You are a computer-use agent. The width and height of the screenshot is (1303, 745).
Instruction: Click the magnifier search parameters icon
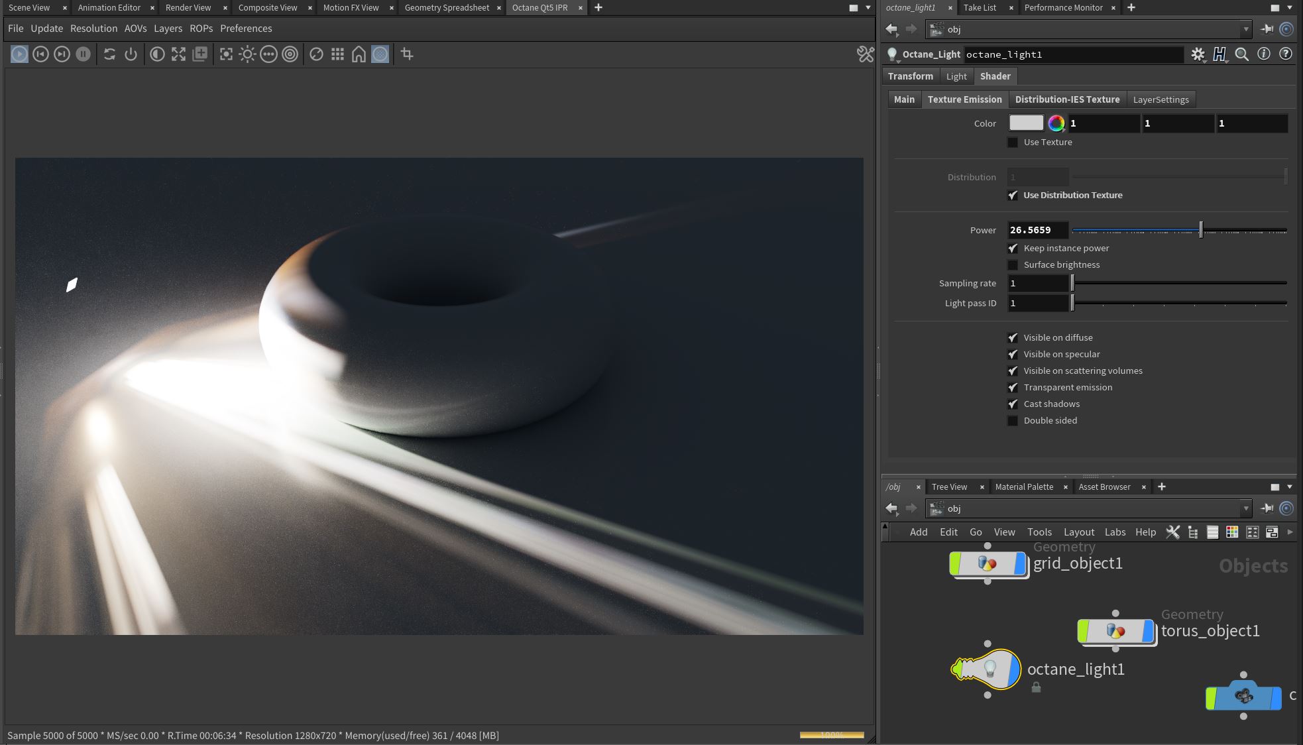click(x=1242, y=54)
